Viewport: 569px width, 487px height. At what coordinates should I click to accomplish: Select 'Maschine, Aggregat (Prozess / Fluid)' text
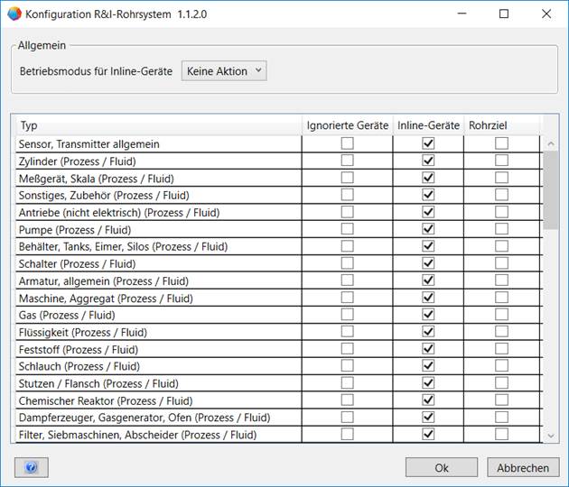(x=106, y=299)
